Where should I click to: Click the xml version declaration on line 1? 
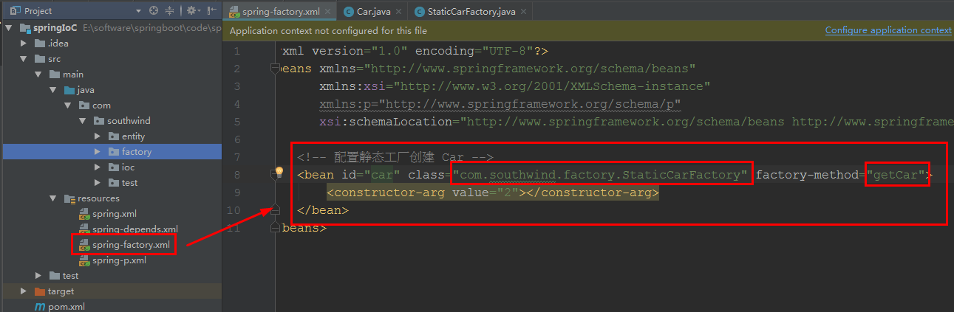(x=415, y=51)
